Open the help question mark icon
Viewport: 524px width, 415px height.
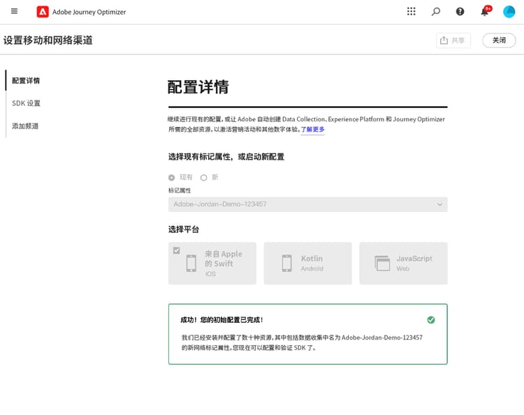point(460,12)
